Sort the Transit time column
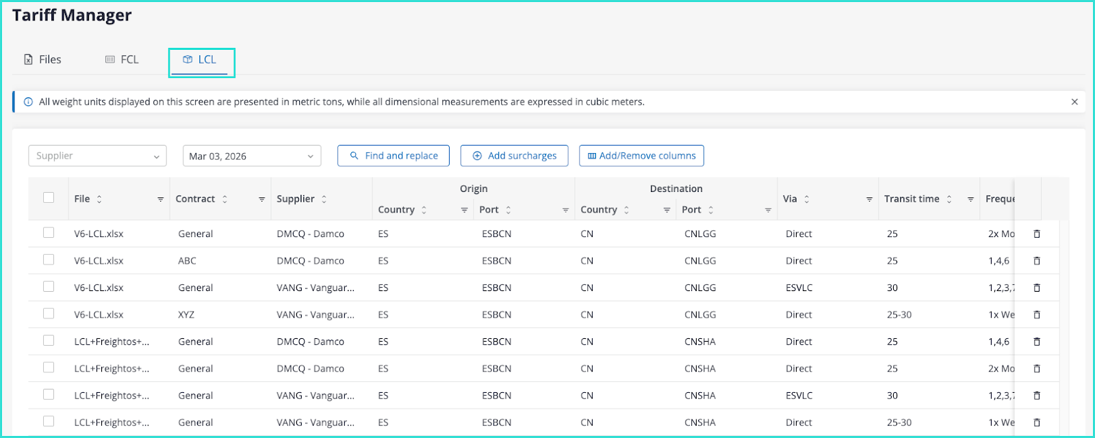 tap(949, 200)
